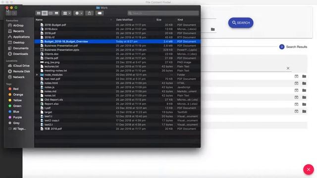Select the Orange tag
Image resolution: width=317 pixels, height=178 pixels.
point(16,94)
